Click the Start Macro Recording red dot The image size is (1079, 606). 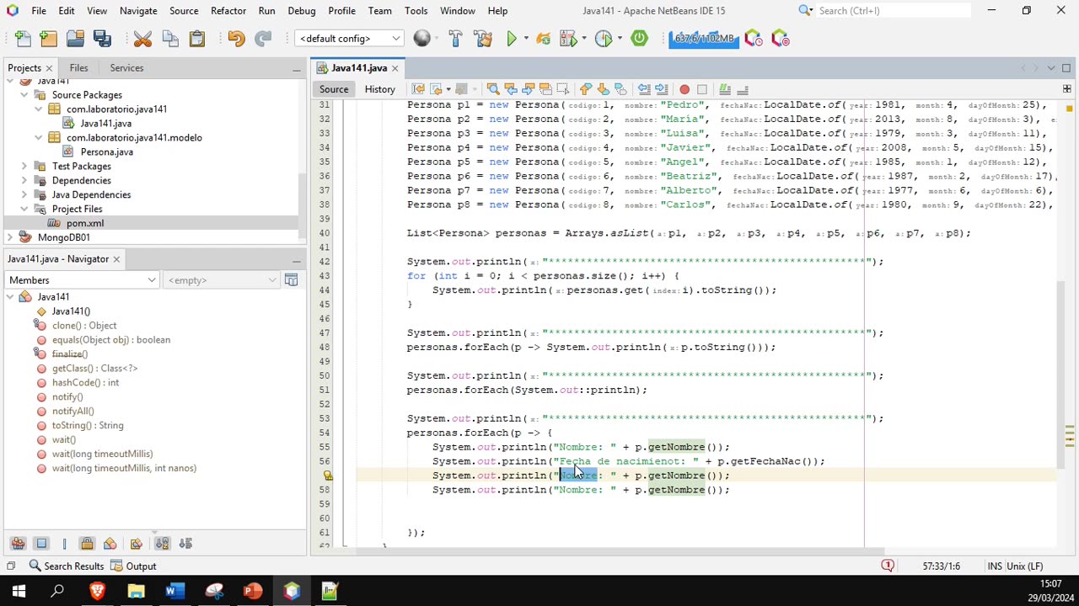684,89
